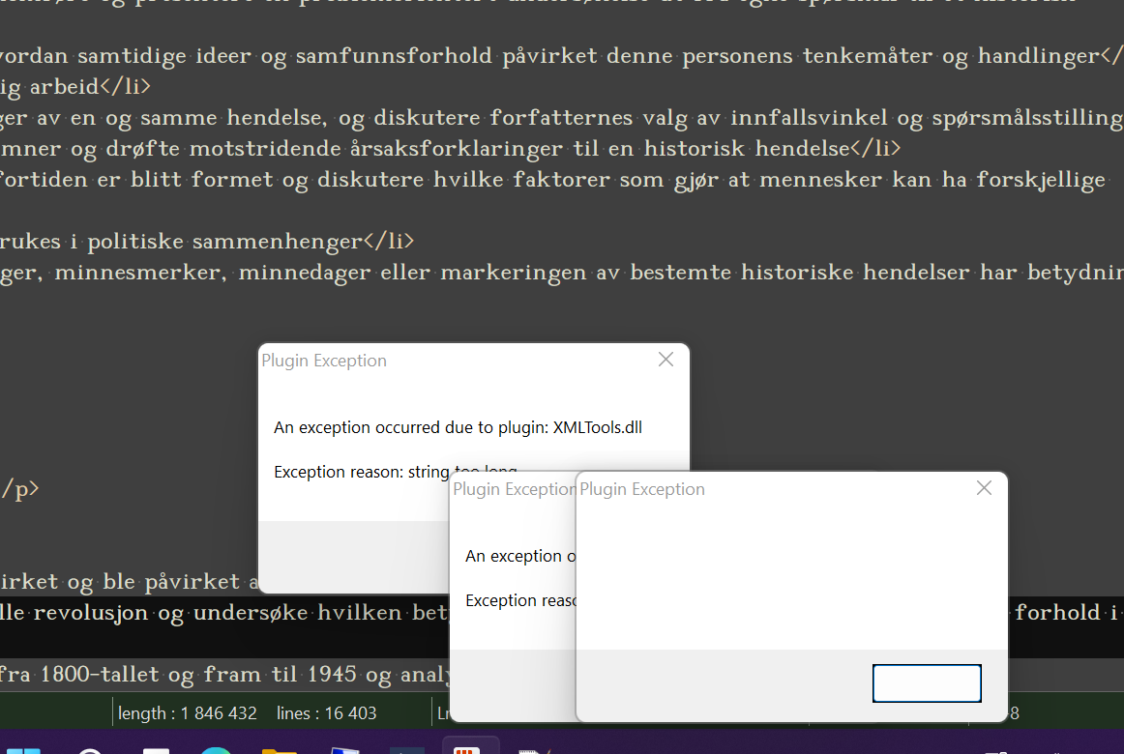Click the line with 'minnesmerker, minnedager eller markeringen'
Viewport: 1124px width, 754px height.
pyautogui.click(x=562, y=272)
